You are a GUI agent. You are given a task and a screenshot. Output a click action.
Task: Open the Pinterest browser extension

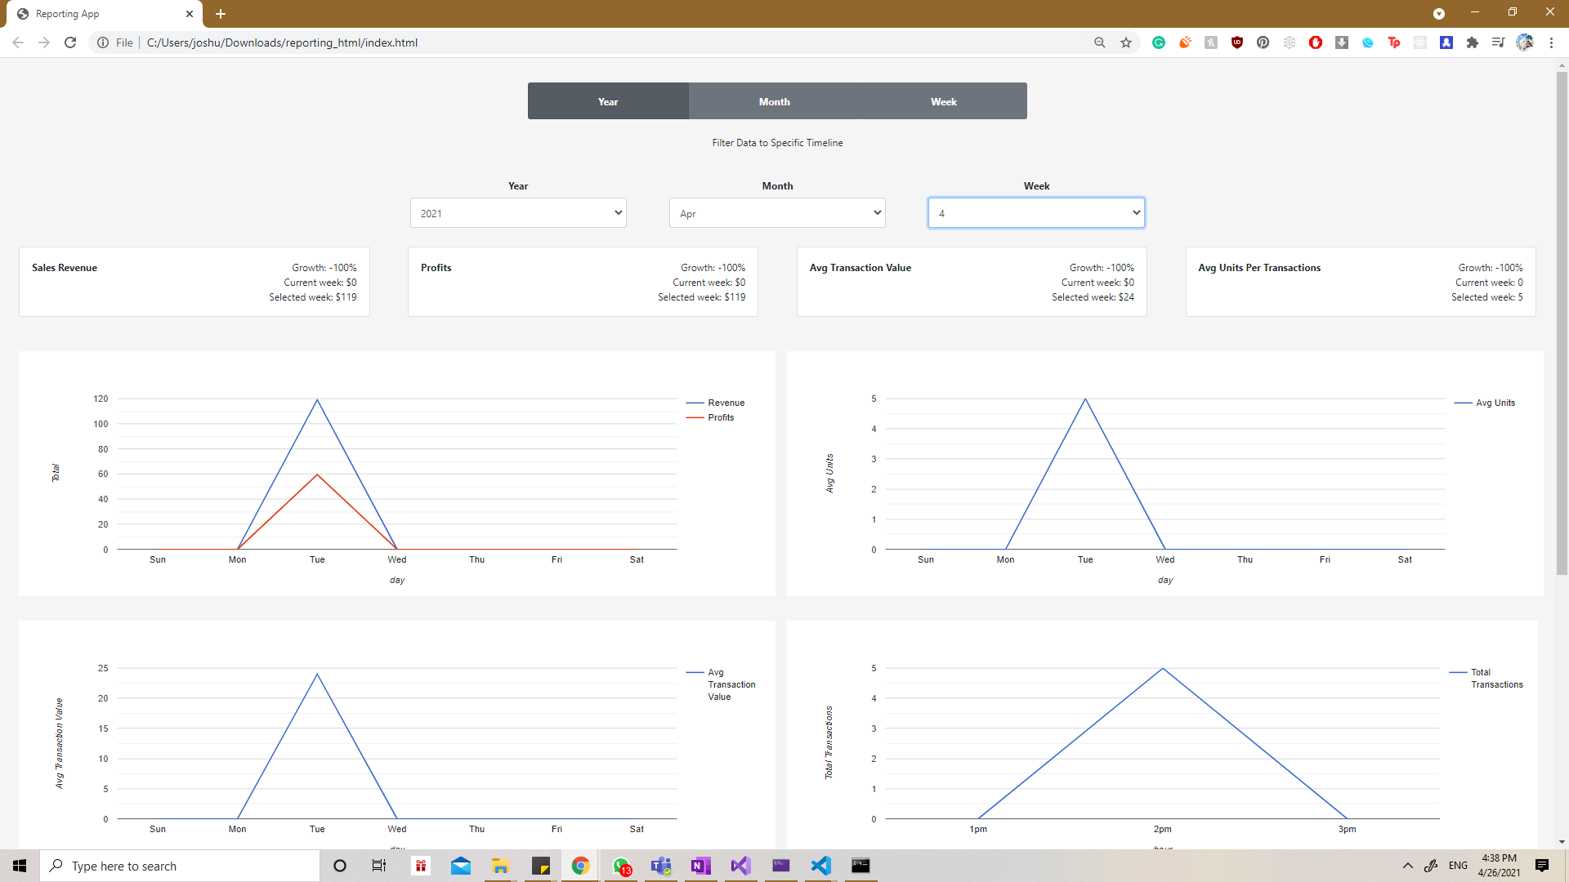click(x=1263, y=42)
